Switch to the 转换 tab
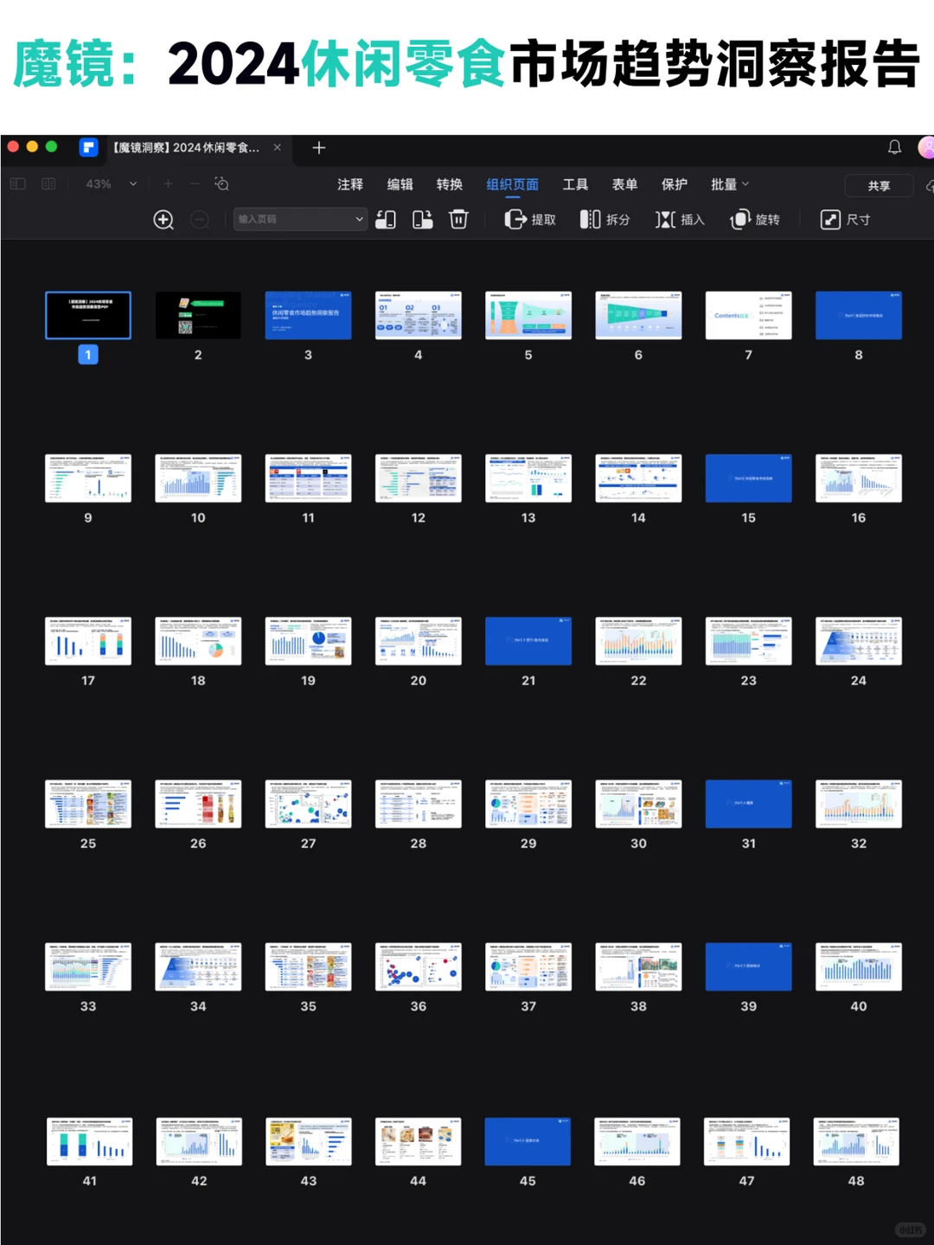Screen dimensions: 934x1245 449,184
